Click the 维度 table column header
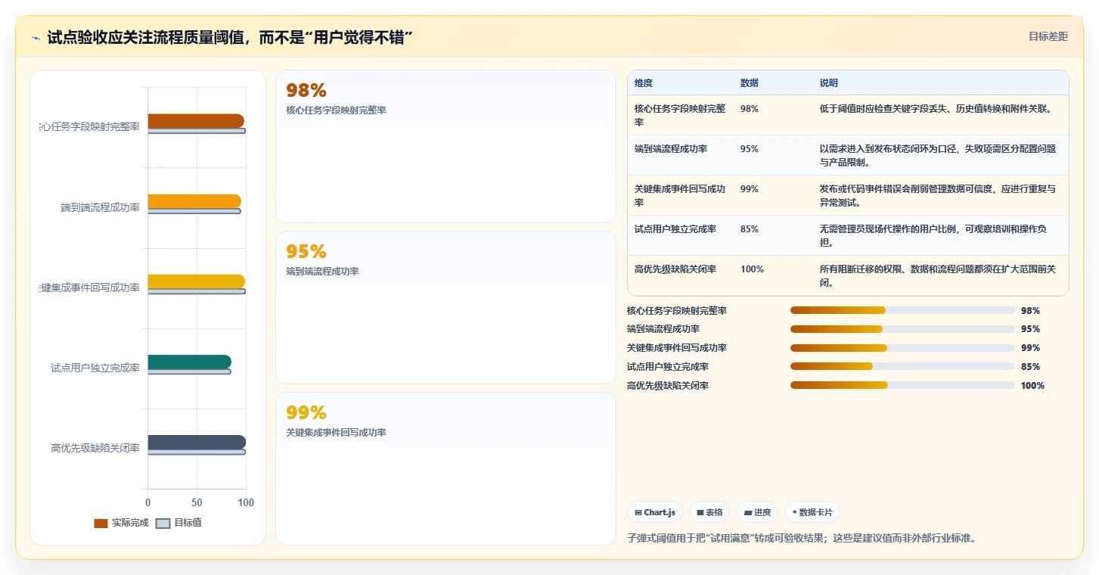This screenshot has width=1099, height=575. pyautogui.click(x=644, y=83)
